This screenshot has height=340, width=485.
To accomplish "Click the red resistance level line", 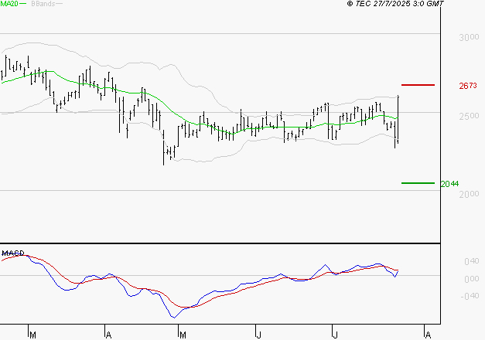I will point(418,85).
